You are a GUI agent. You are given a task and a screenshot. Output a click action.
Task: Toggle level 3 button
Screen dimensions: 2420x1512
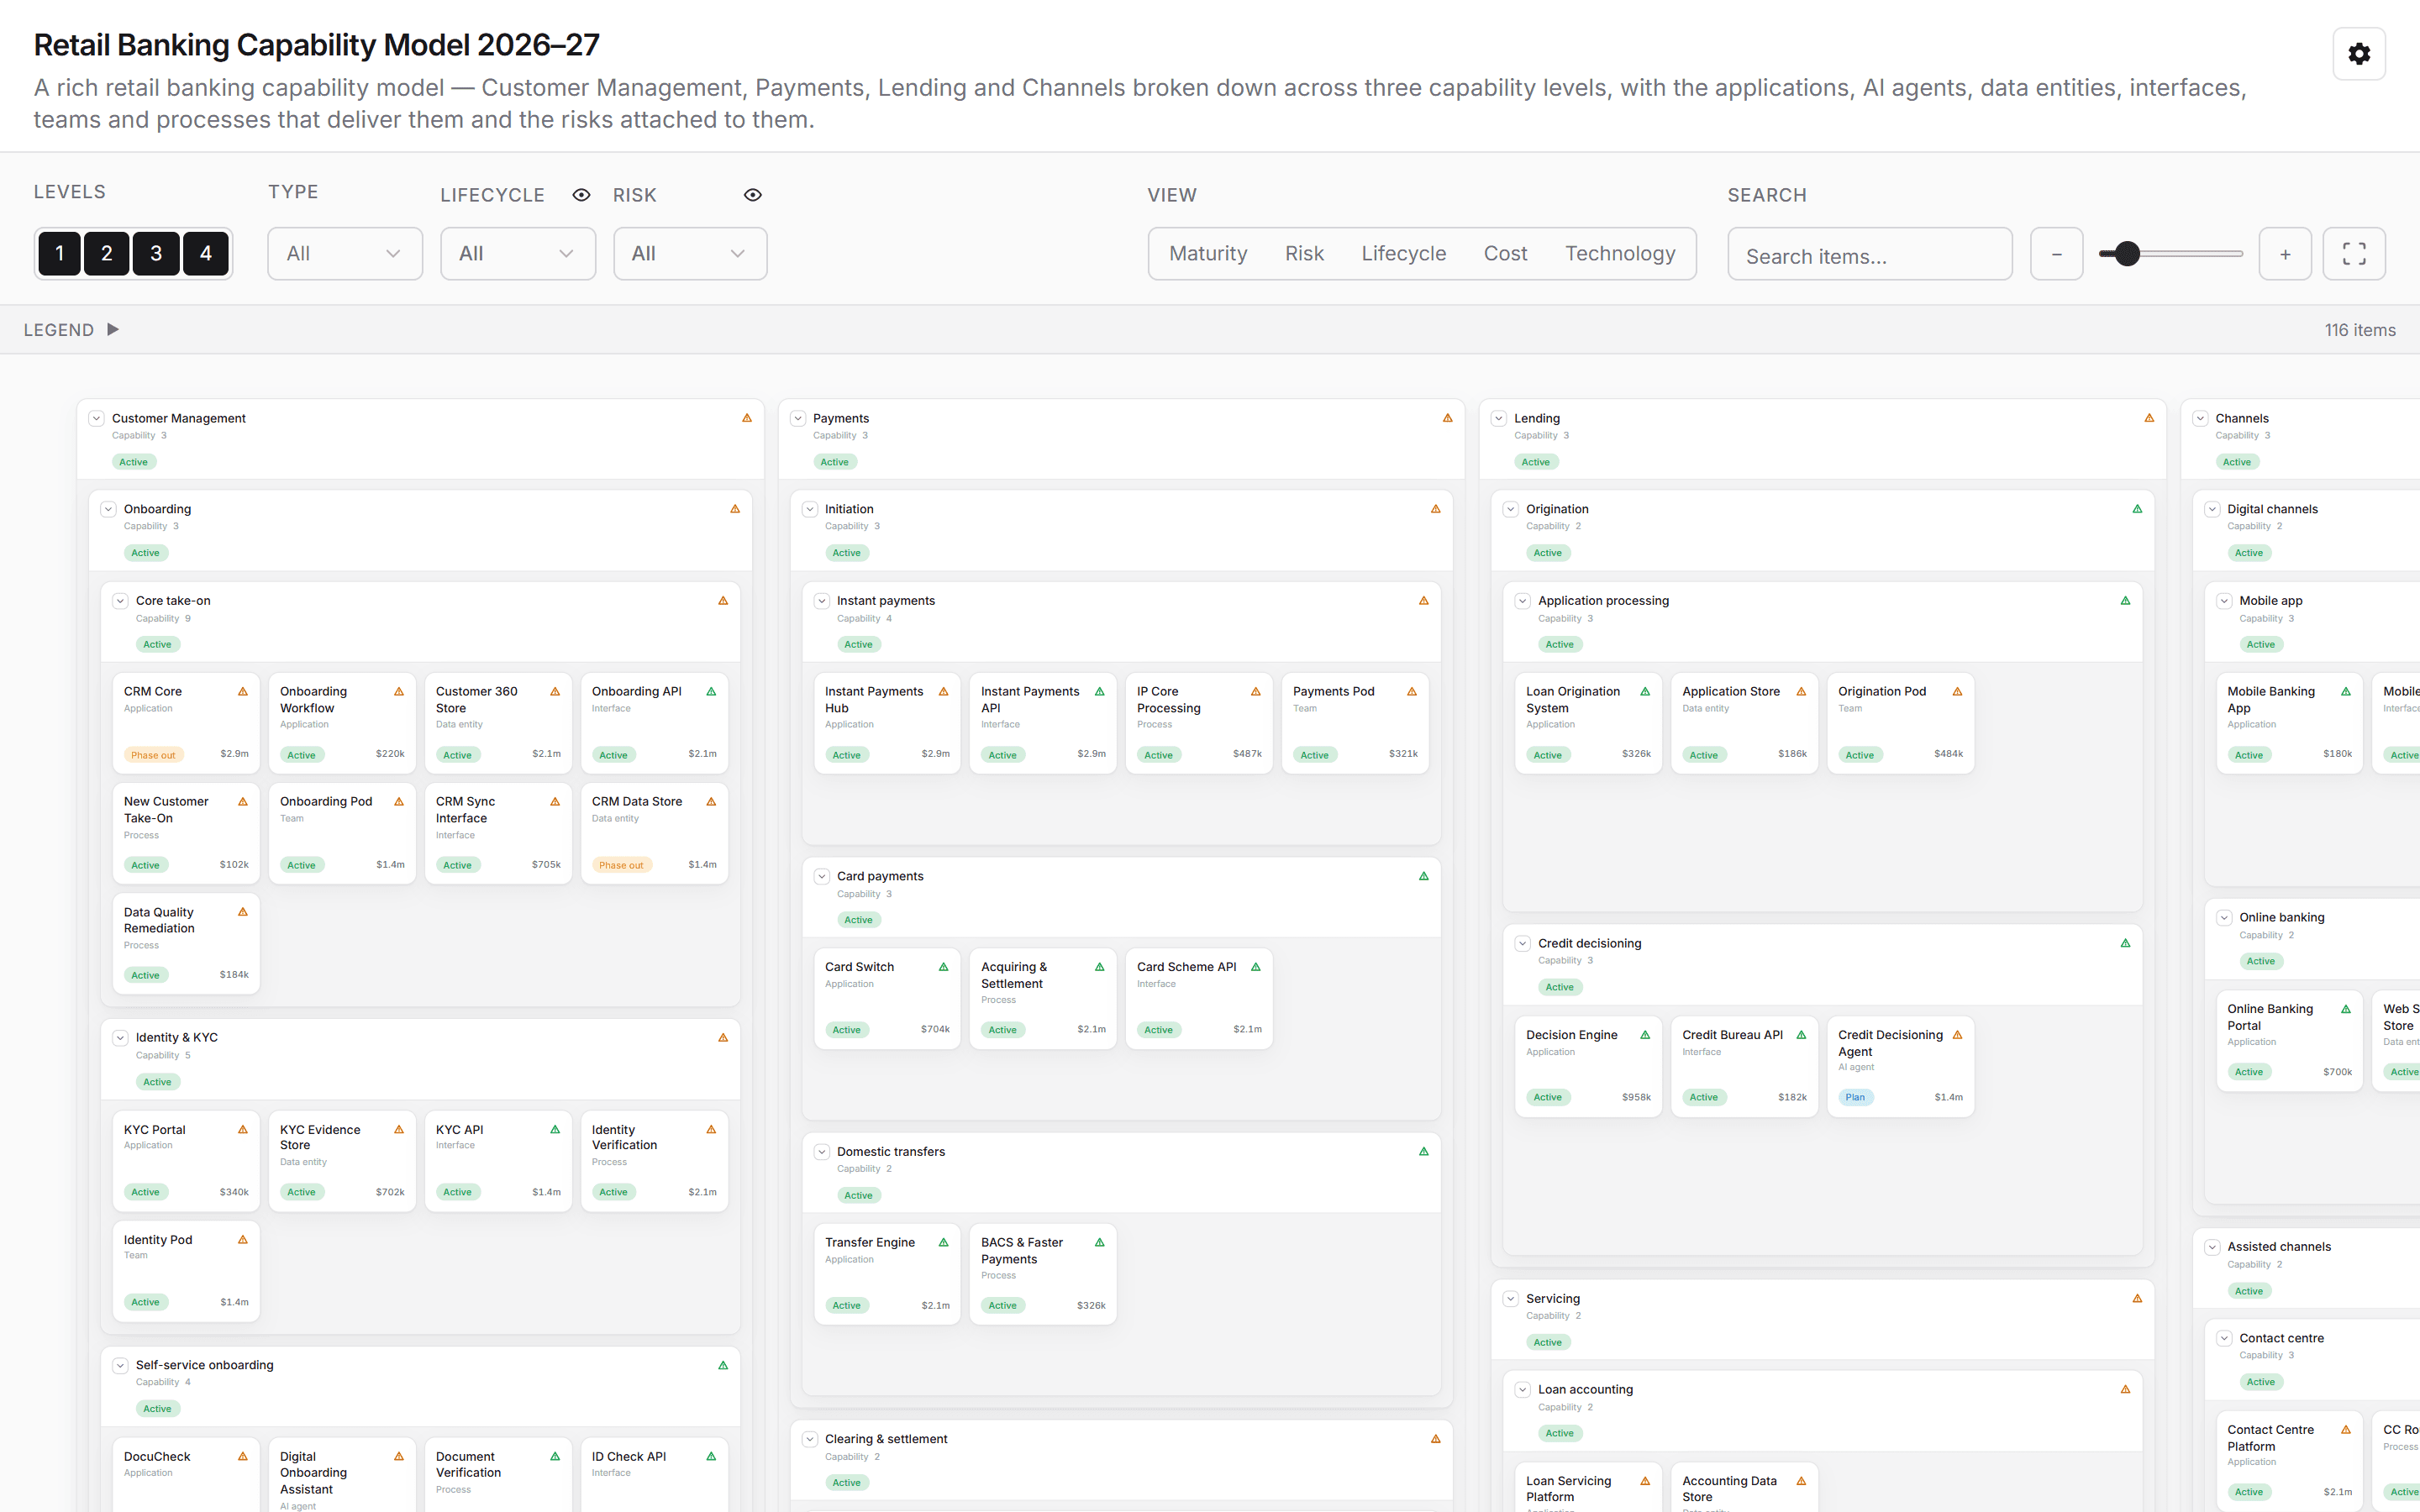pos(156,254)
